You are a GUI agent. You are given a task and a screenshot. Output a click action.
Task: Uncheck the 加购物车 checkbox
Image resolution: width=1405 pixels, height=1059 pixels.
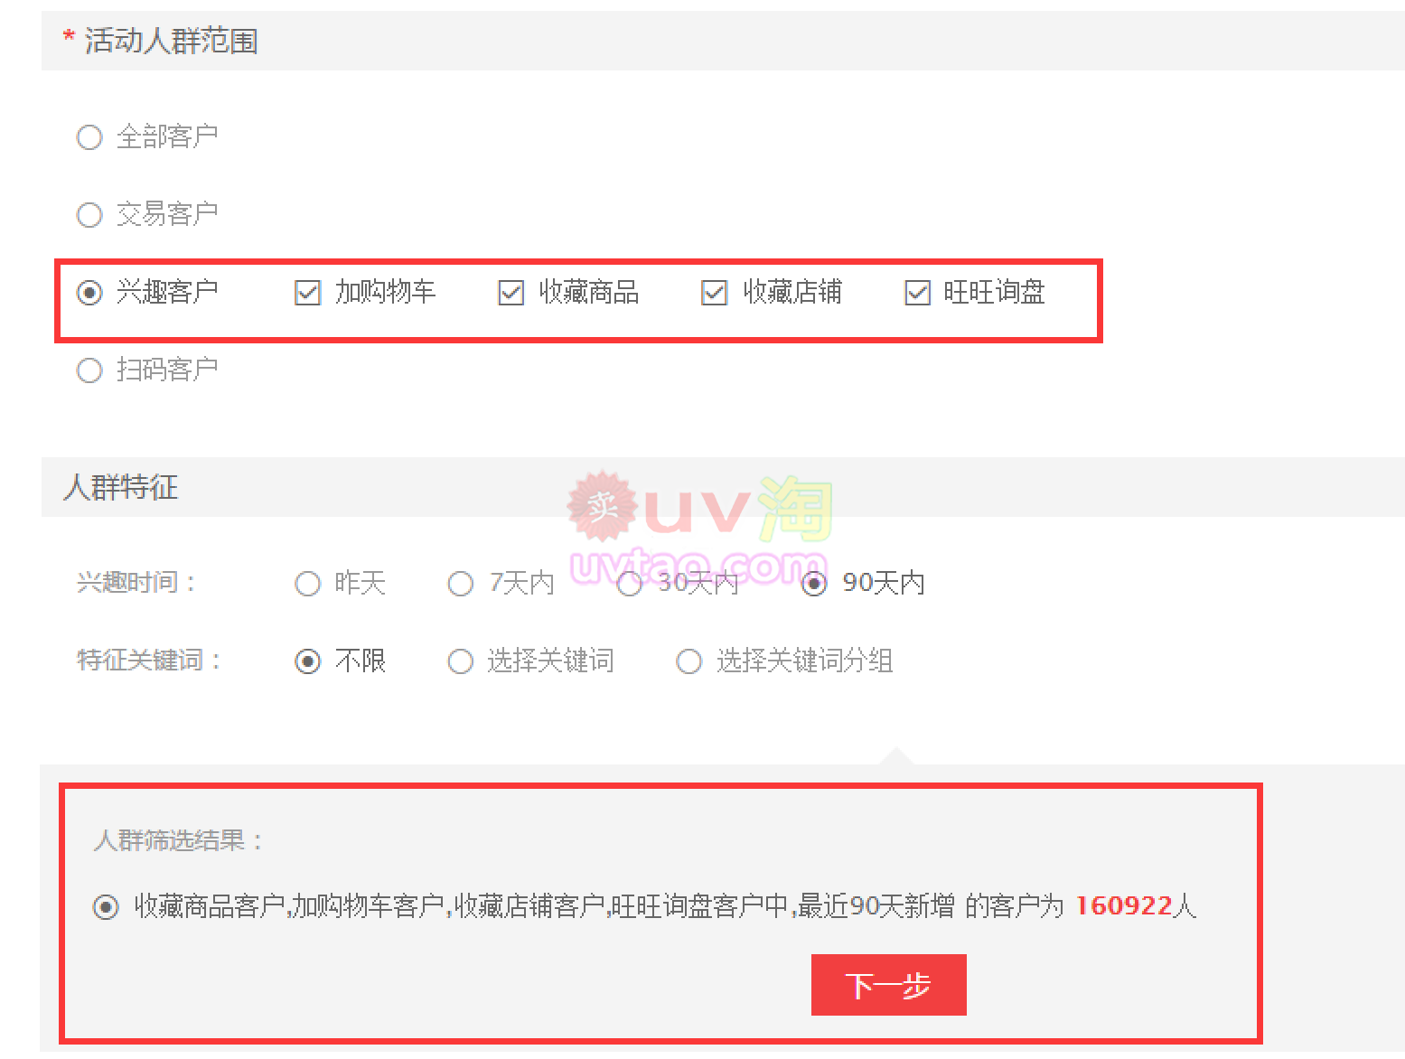pyautogui.click(x=308, y=293)
